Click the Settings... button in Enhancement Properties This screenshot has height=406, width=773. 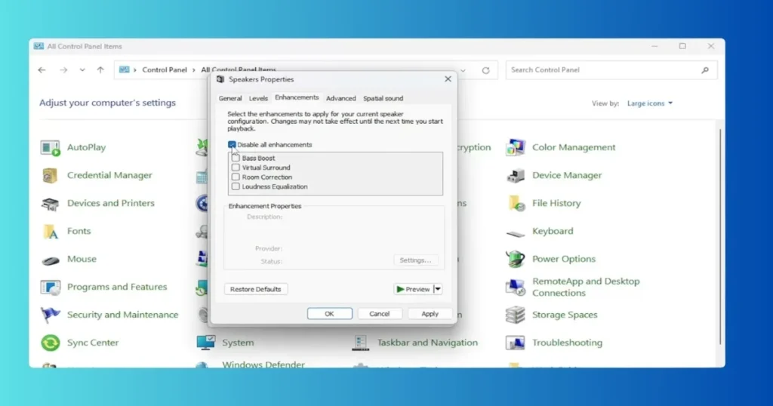(415, 260)
